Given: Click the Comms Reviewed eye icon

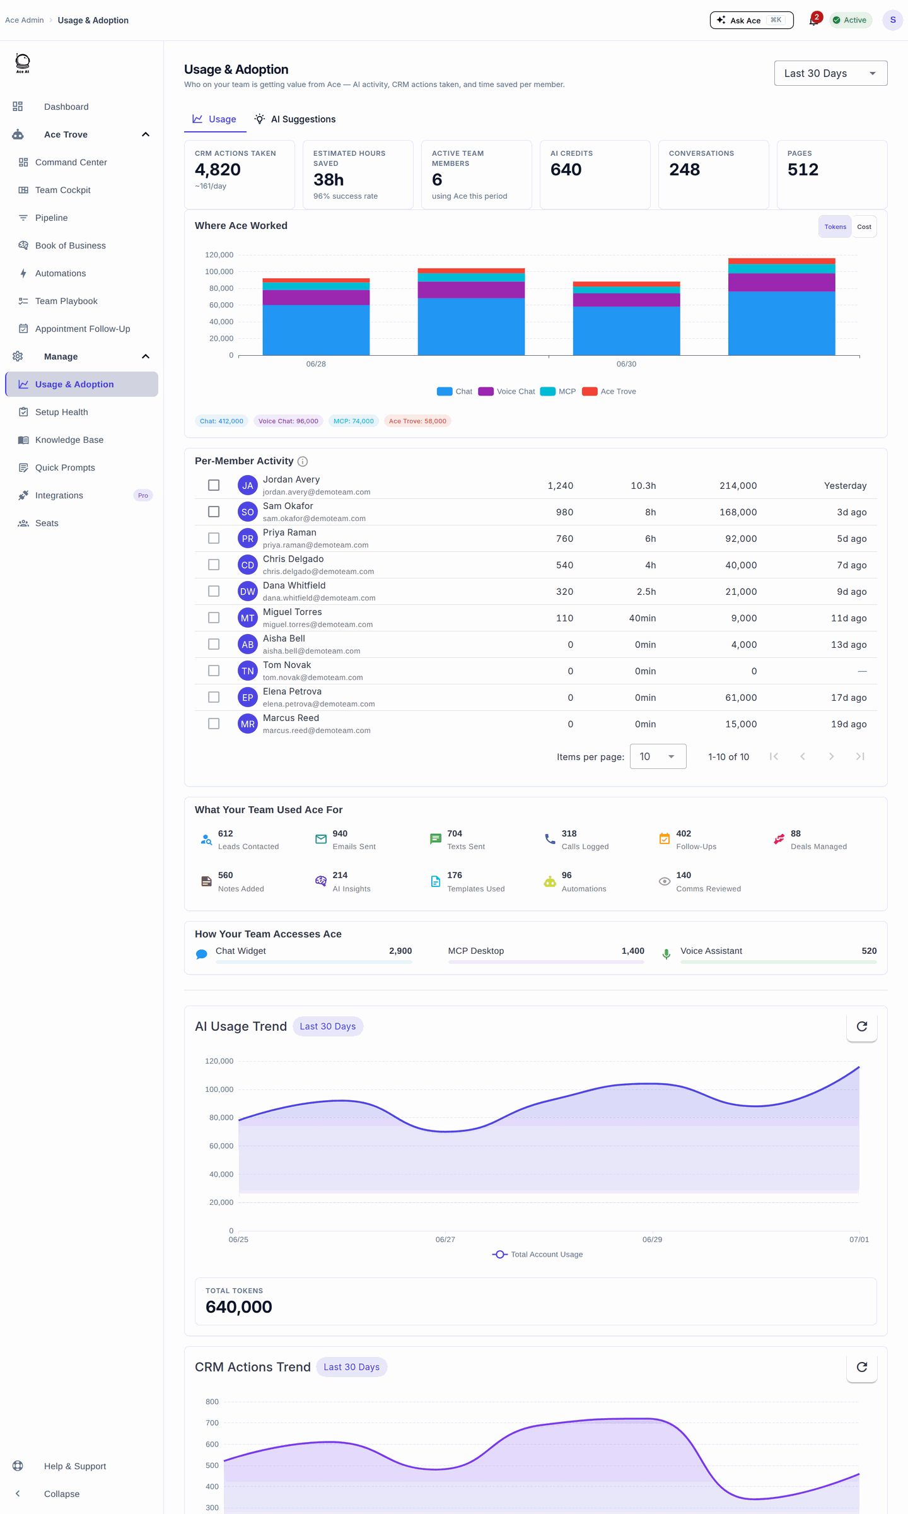Looking at the screenshot, I should 665,881.
